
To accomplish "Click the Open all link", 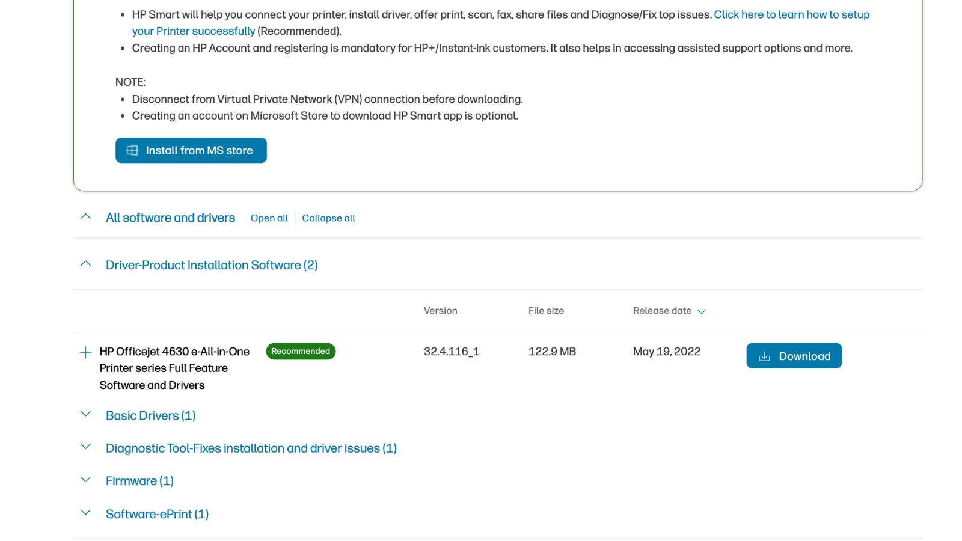I will click(x=269, y=218).
